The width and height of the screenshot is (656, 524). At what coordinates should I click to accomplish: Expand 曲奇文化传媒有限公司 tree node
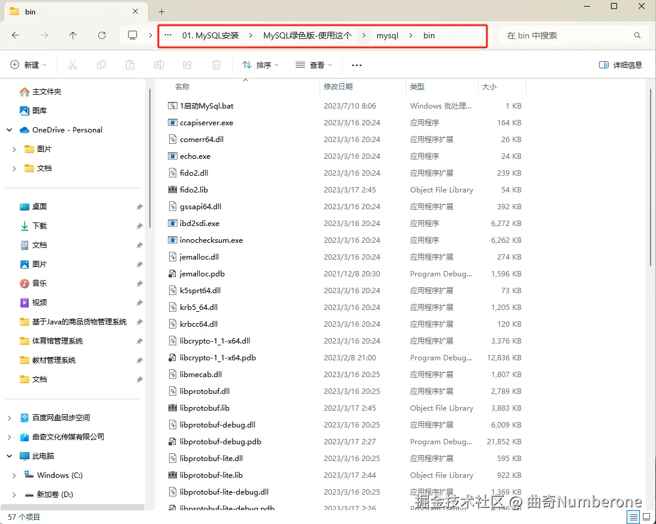click(x=9, y=437)
